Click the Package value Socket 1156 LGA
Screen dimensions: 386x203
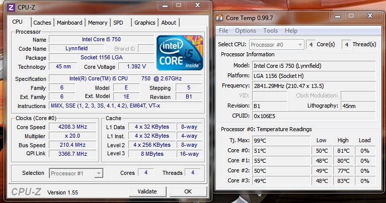pos(102,57)
